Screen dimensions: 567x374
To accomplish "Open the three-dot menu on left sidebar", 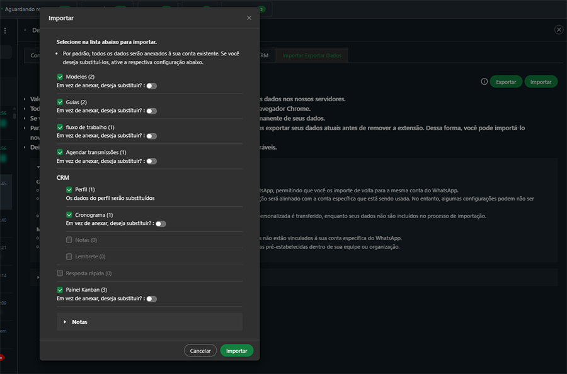I will click(x=6, y=30).
